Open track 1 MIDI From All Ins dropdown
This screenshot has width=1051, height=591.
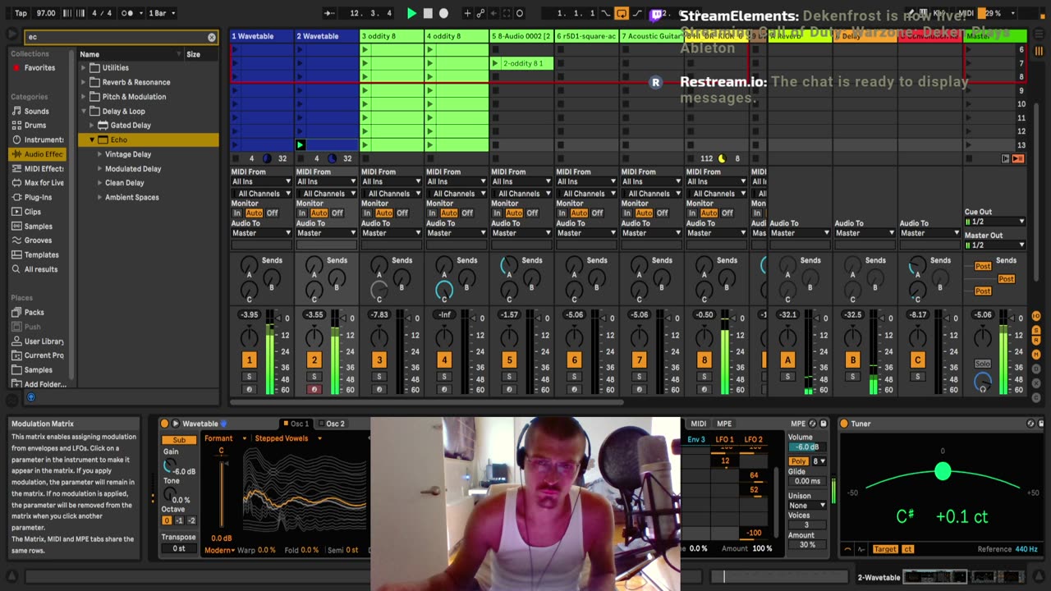261,181
